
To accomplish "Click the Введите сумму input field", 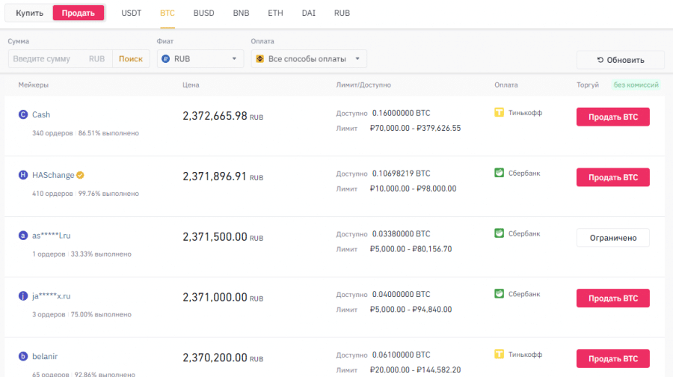I will pos(60,59).
